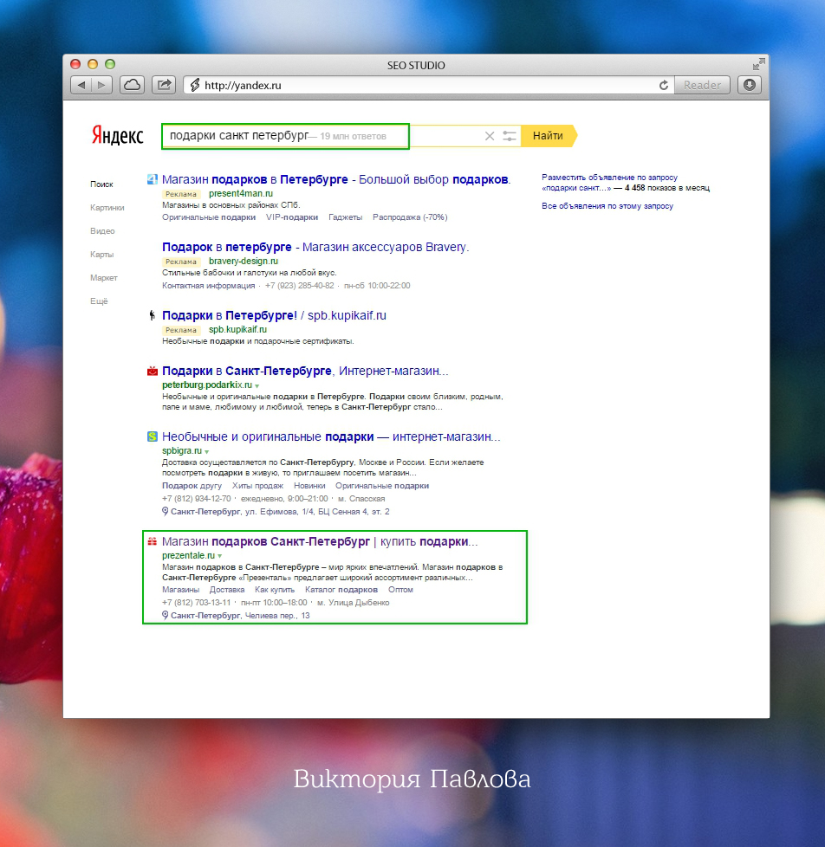Click the Яндекс logo
Viewport: 825px width, 847px height.
[117, 135]
